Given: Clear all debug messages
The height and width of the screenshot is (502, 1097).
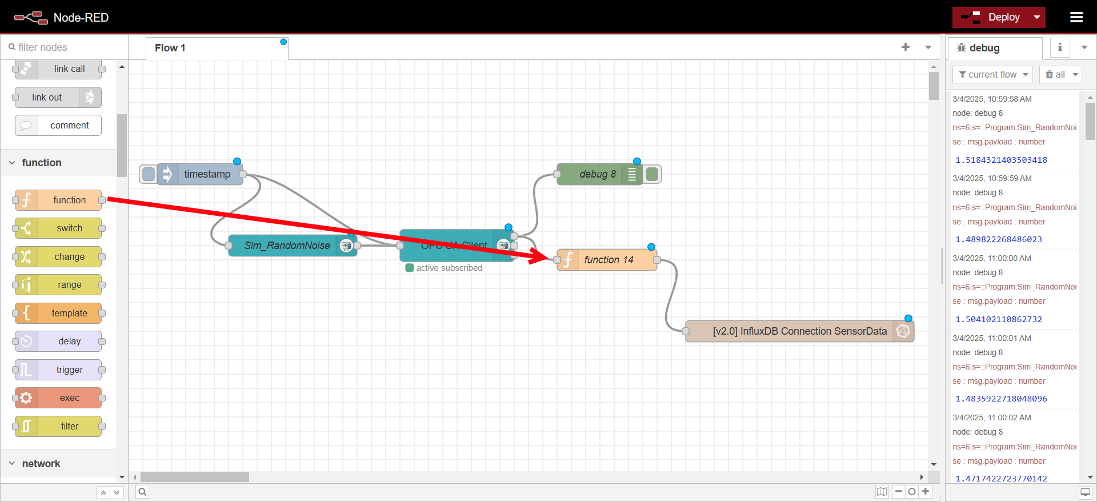Looking at the screenshot, I should click(x=1055, y=75).
